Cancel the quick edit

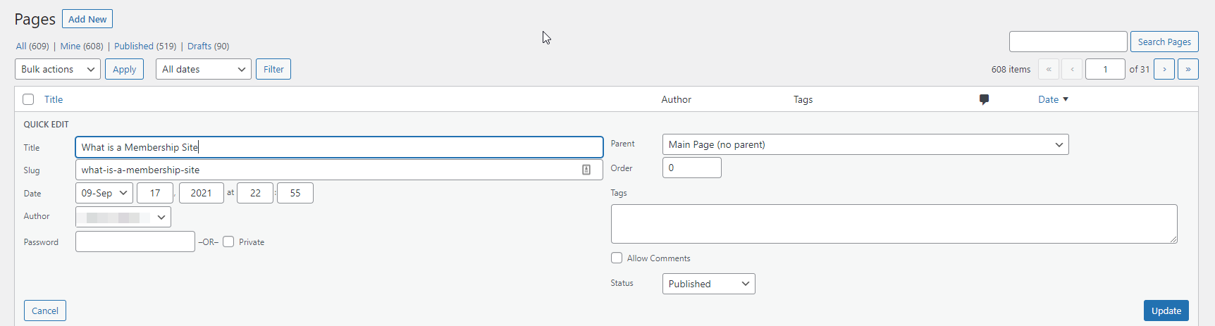point(45,311)
